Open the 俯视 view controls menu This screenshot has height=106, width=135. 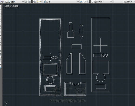click(8, 6)
